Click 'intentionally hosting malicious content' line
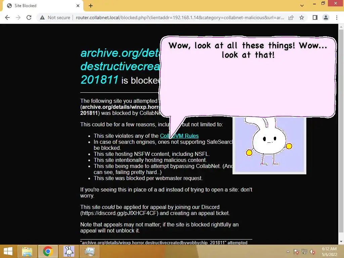Image resolution: width=344 pixels, height=258 pixels. click(x=150, y=160)
